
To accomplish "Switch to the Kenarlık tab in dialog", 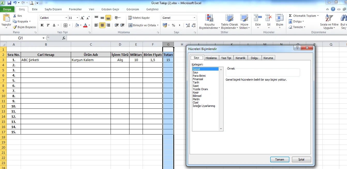I will 240,58.
